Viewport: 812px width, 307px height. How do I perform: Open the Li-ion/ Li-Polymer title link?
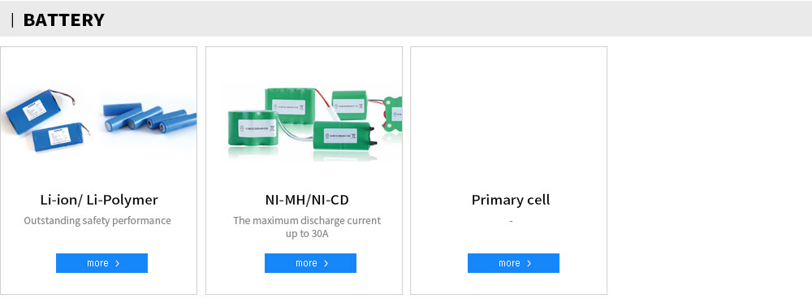pos(99,200)
